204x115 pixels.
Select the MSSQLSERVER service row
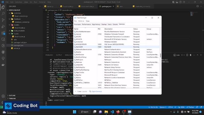click(x=116, y=44)
